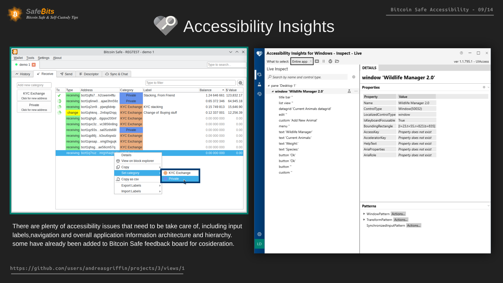The image size is (503, 283).
Task: Click the Type to filter field
Action: coord(190,83)
